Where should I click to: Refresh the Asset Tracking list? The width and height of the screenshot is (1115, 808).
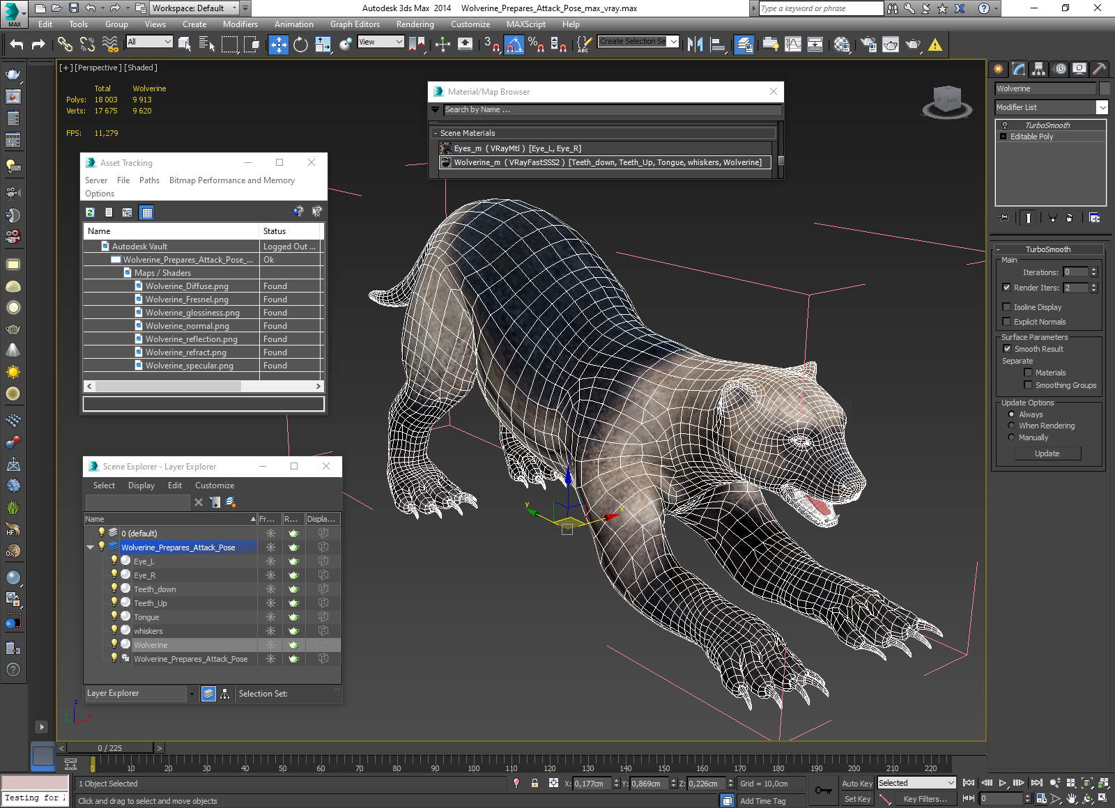tap(90, 212)
